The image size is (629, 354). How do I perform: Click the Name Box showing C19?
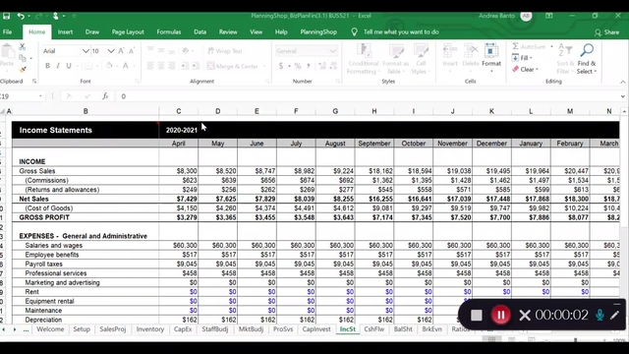[x=20, y=96]
